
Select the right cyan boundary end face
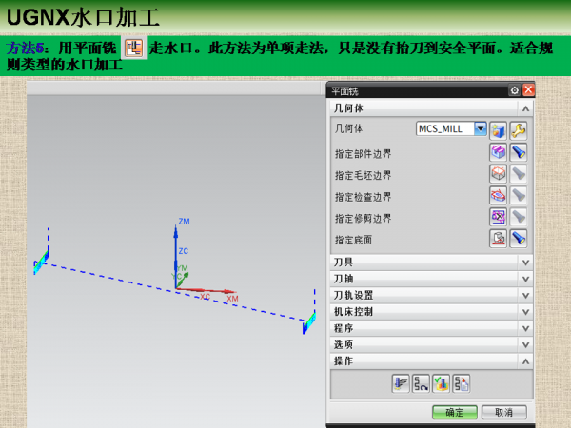coord(308,321)
